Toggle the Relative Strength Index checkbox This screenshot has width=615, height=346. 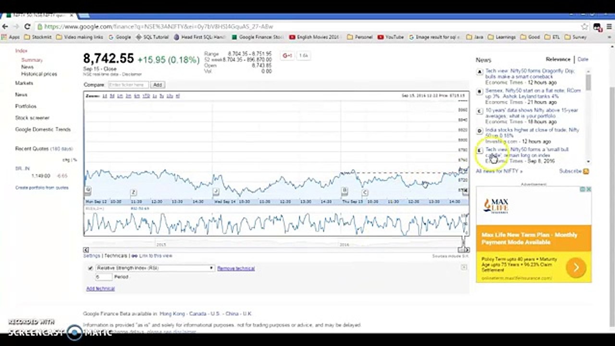coord(90,268)
